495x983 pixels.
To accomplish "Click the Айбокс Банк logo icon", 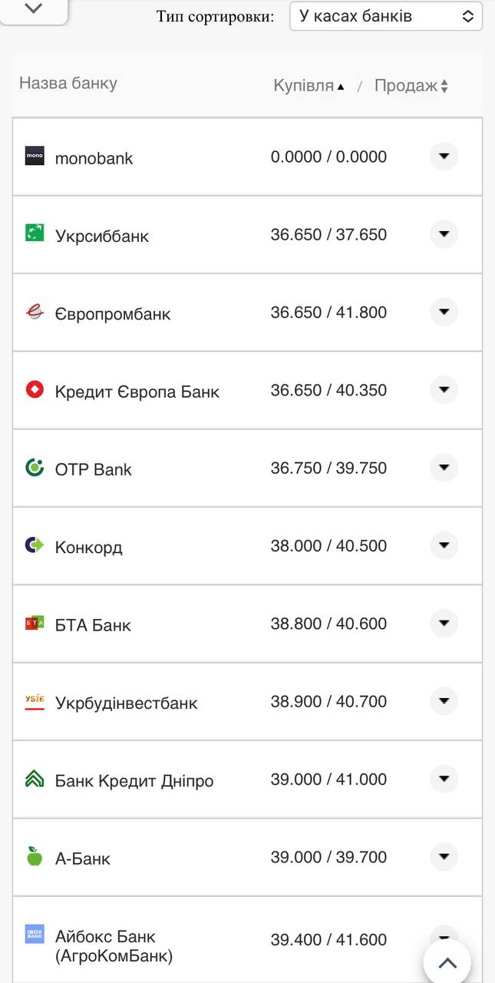I will [34, 935].
